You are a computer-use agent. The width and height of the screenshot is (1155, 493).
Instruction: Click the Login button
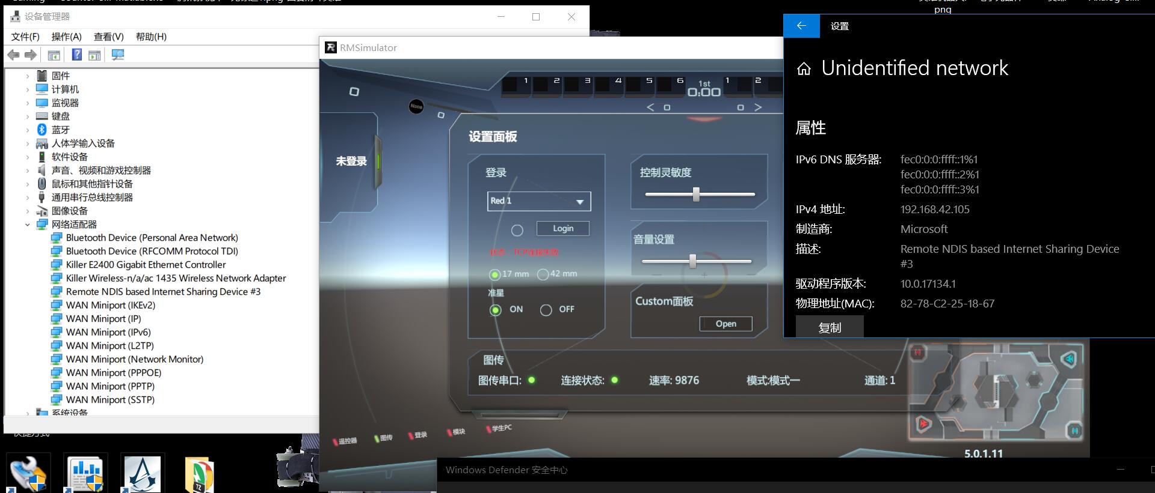[563, 228]
